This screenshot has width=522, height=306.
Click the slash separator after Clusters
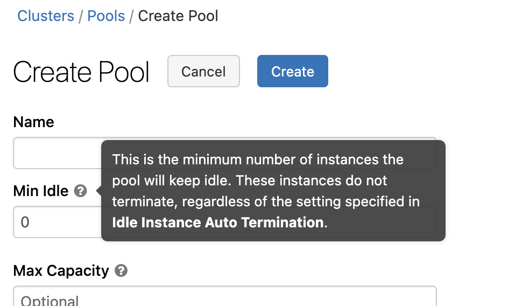pos(81,16)
